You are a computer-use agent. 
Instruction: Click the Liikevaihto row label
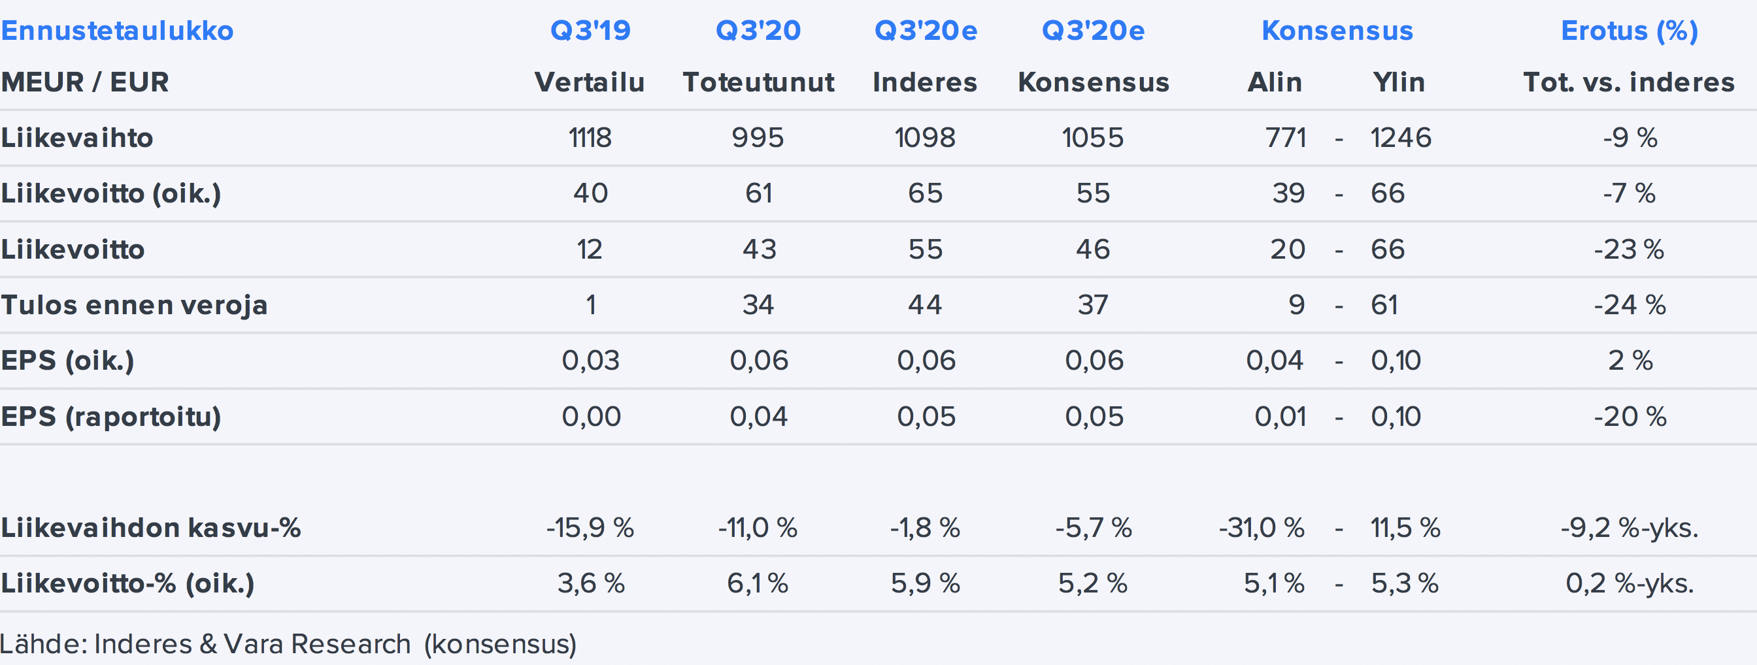(77, 138)
